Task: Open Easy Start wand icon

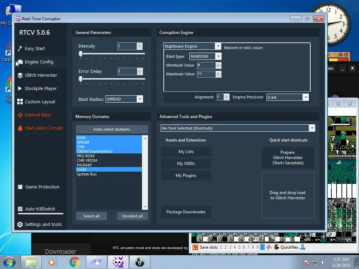Action: click(x=20, y=48)
